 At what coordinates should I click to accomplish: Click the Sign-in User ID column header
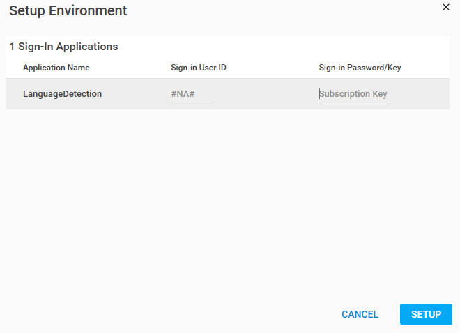pos(198,68)
